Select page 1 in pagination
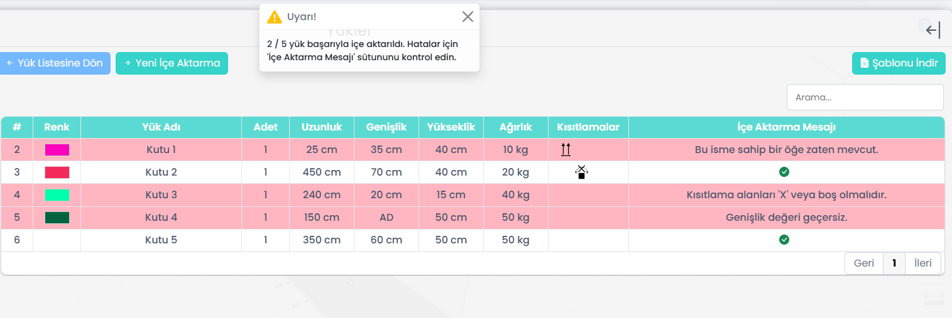 coord(894,263)
